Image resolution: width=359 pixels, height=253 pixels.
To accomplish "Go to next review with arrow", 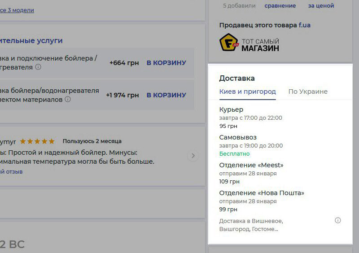I will (x=193, y=156).
